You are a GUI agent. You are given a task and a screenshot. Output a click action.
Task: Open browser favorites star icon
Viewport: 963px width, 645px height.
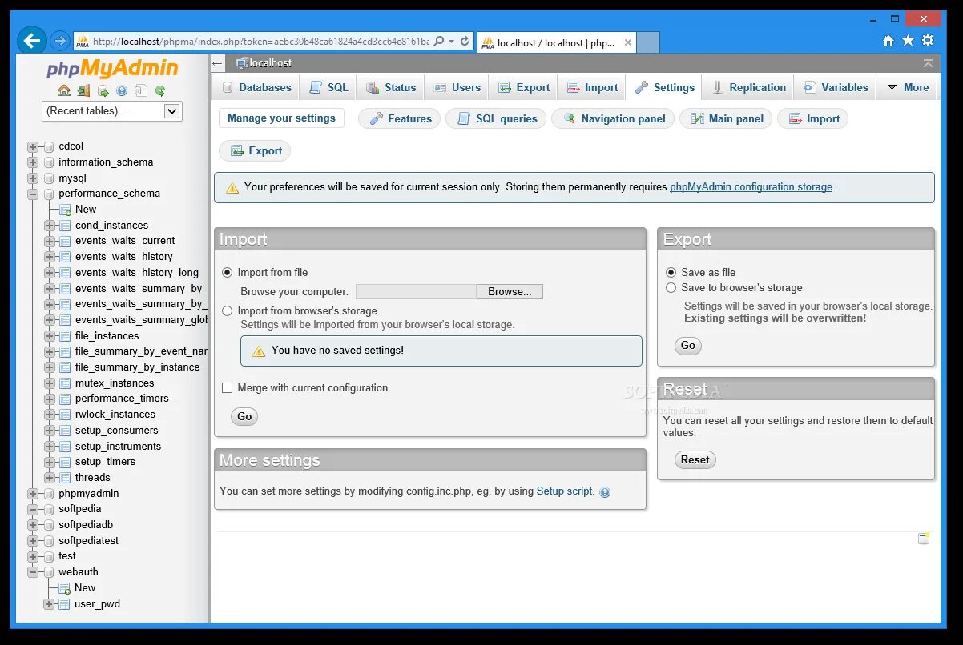coord(908,40)
